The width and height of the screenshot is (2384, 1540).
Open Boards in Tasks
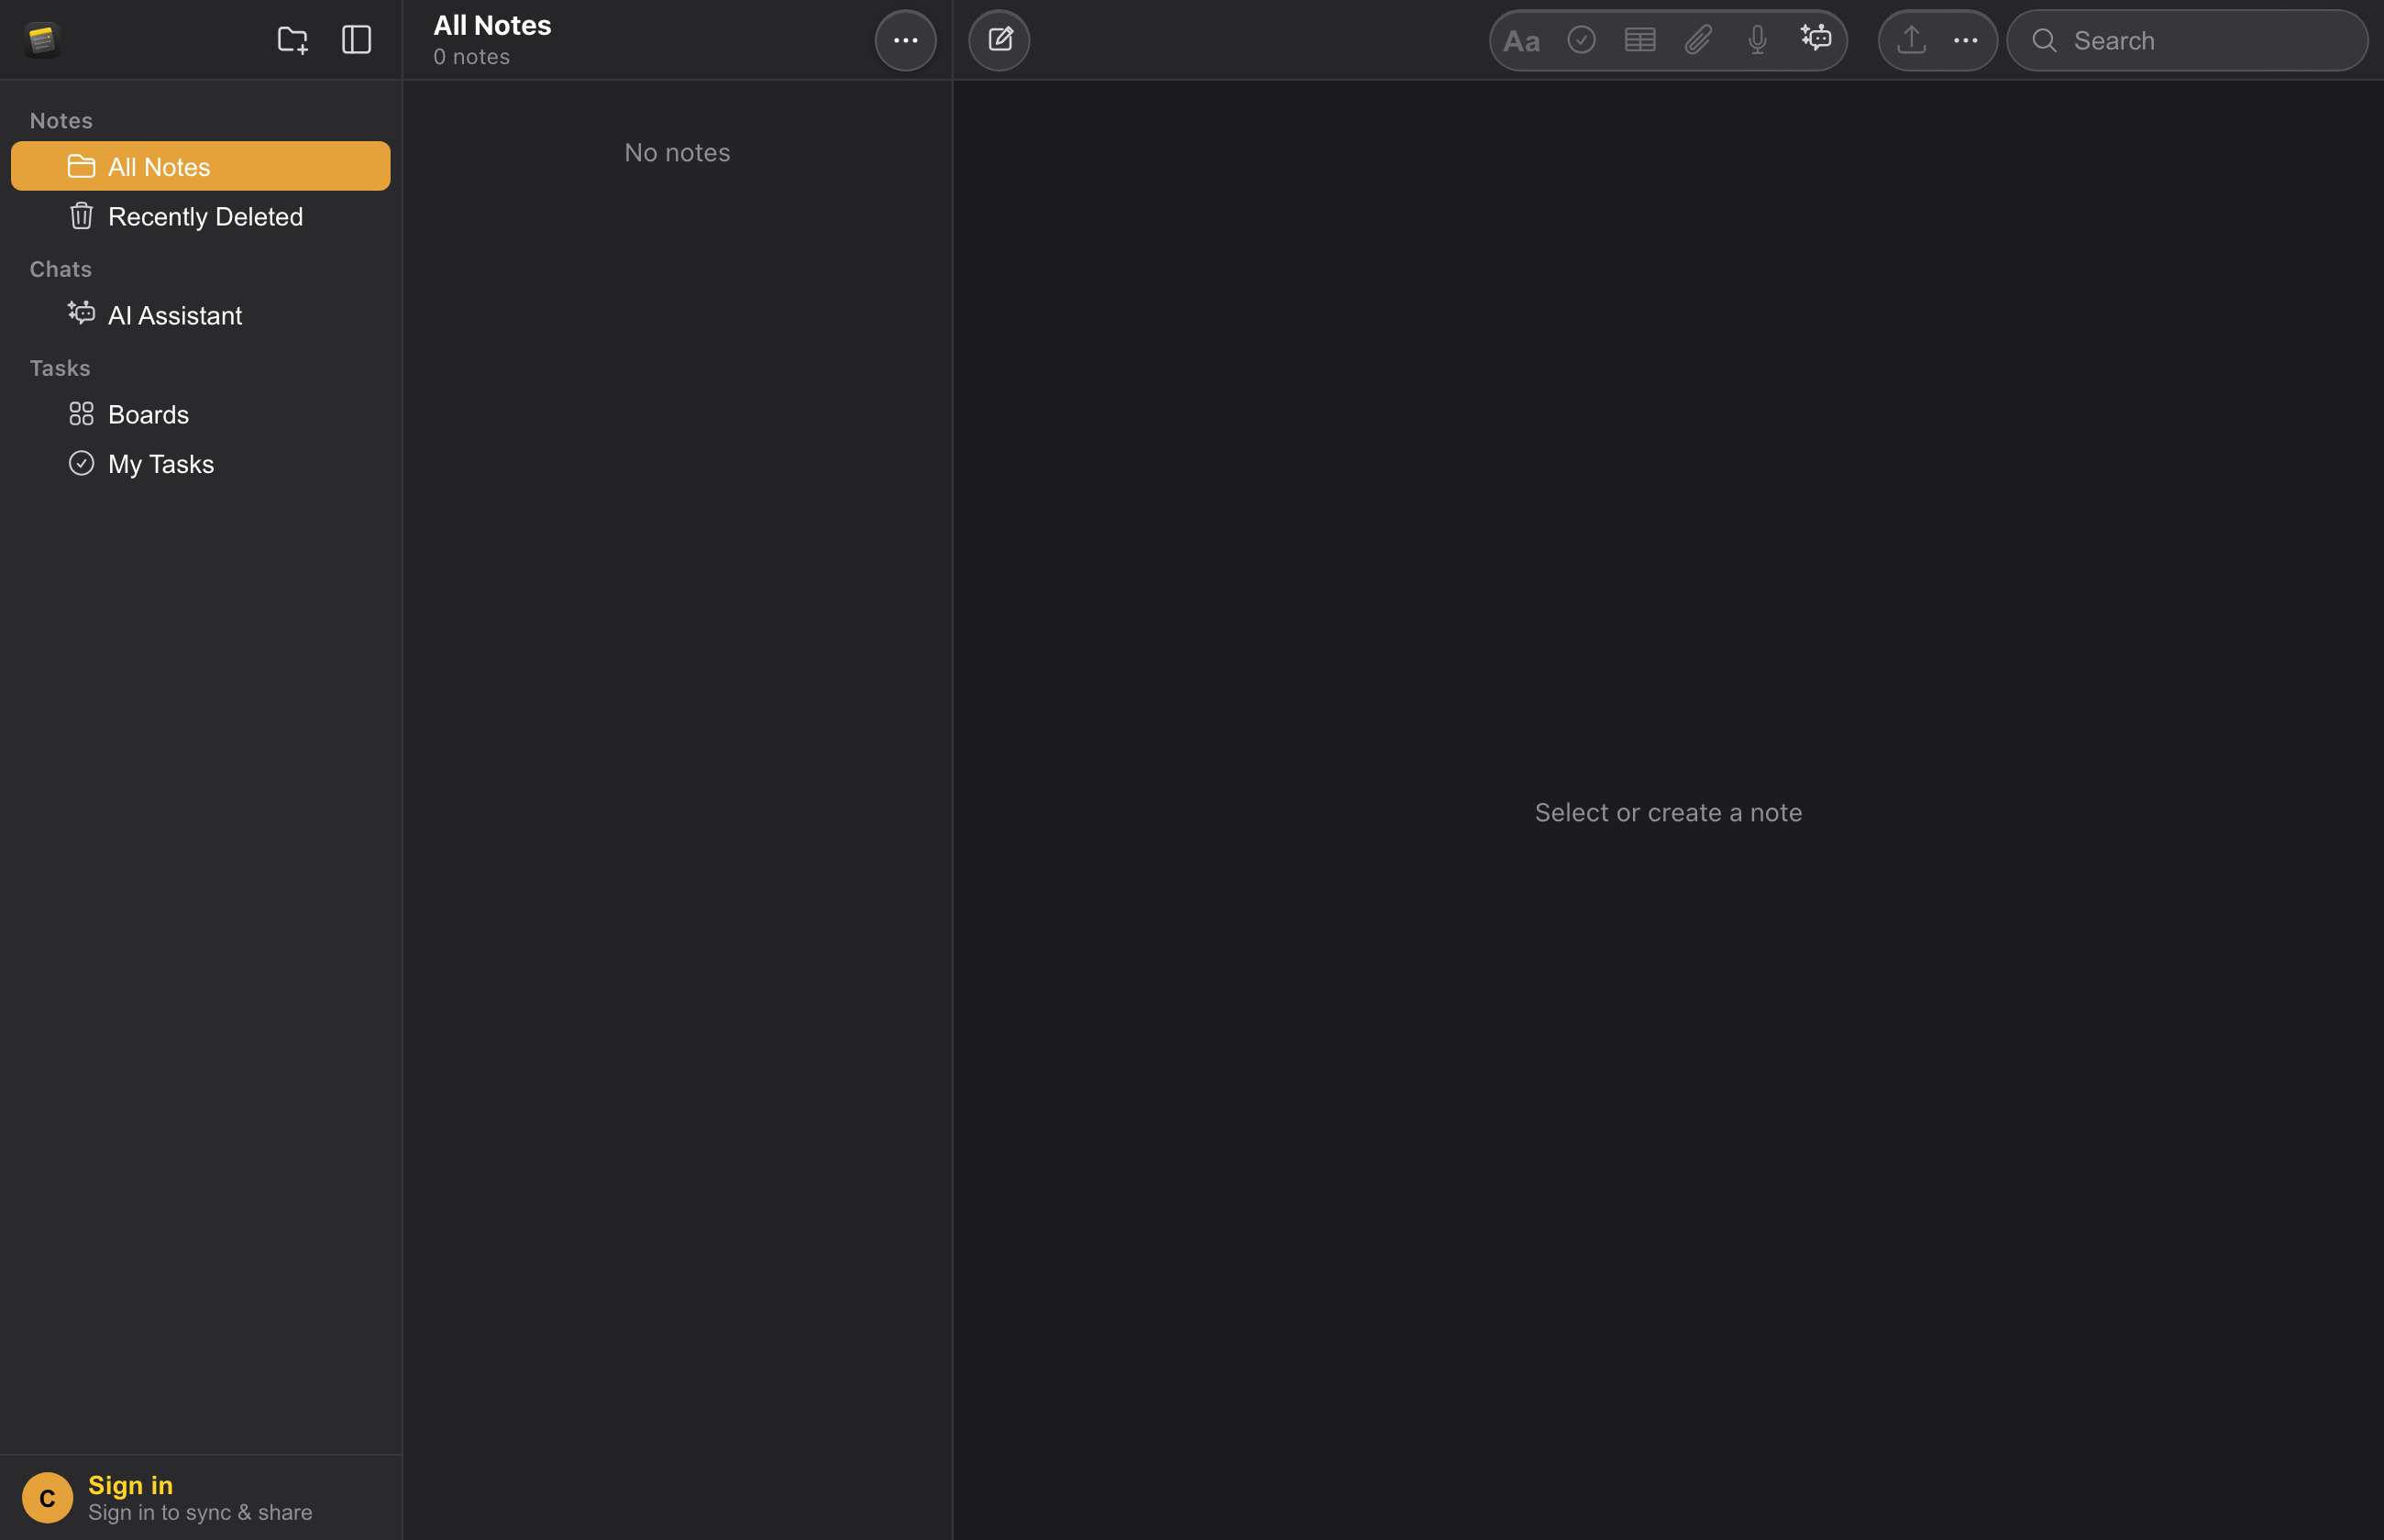click(x=200, y=414)
